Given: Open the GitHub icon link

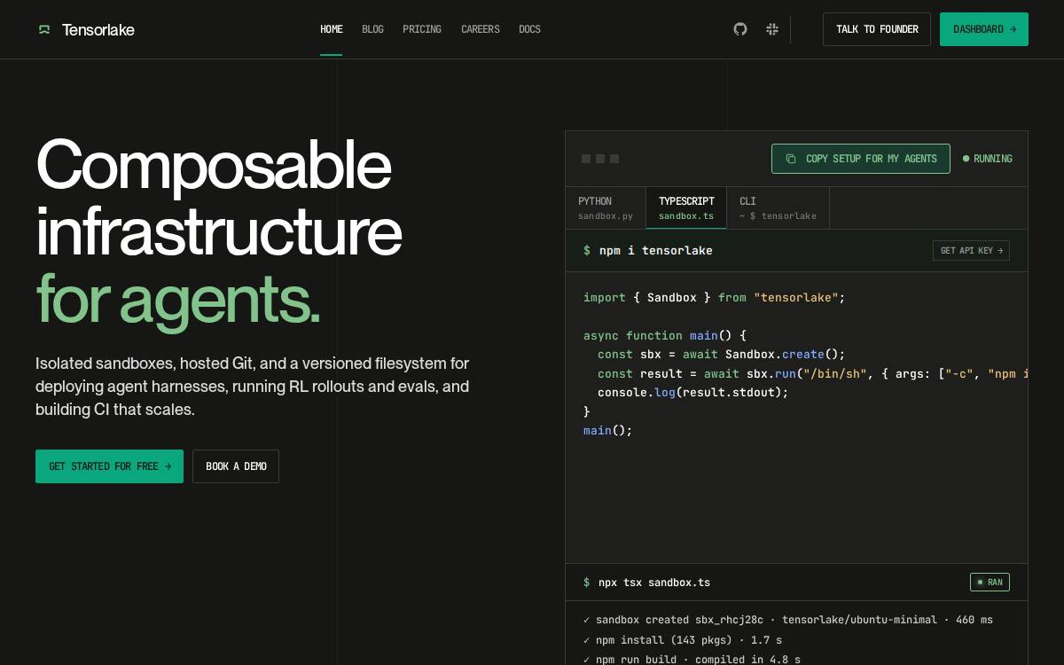Looking at the screenshot, I should tap(740, 29).
